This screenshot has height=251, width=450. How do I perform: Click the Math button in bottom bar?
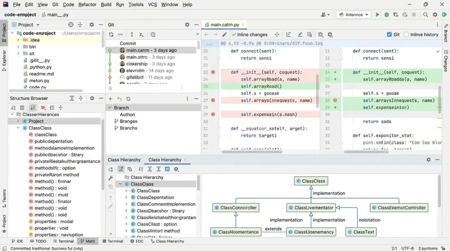tap(87, 241)
